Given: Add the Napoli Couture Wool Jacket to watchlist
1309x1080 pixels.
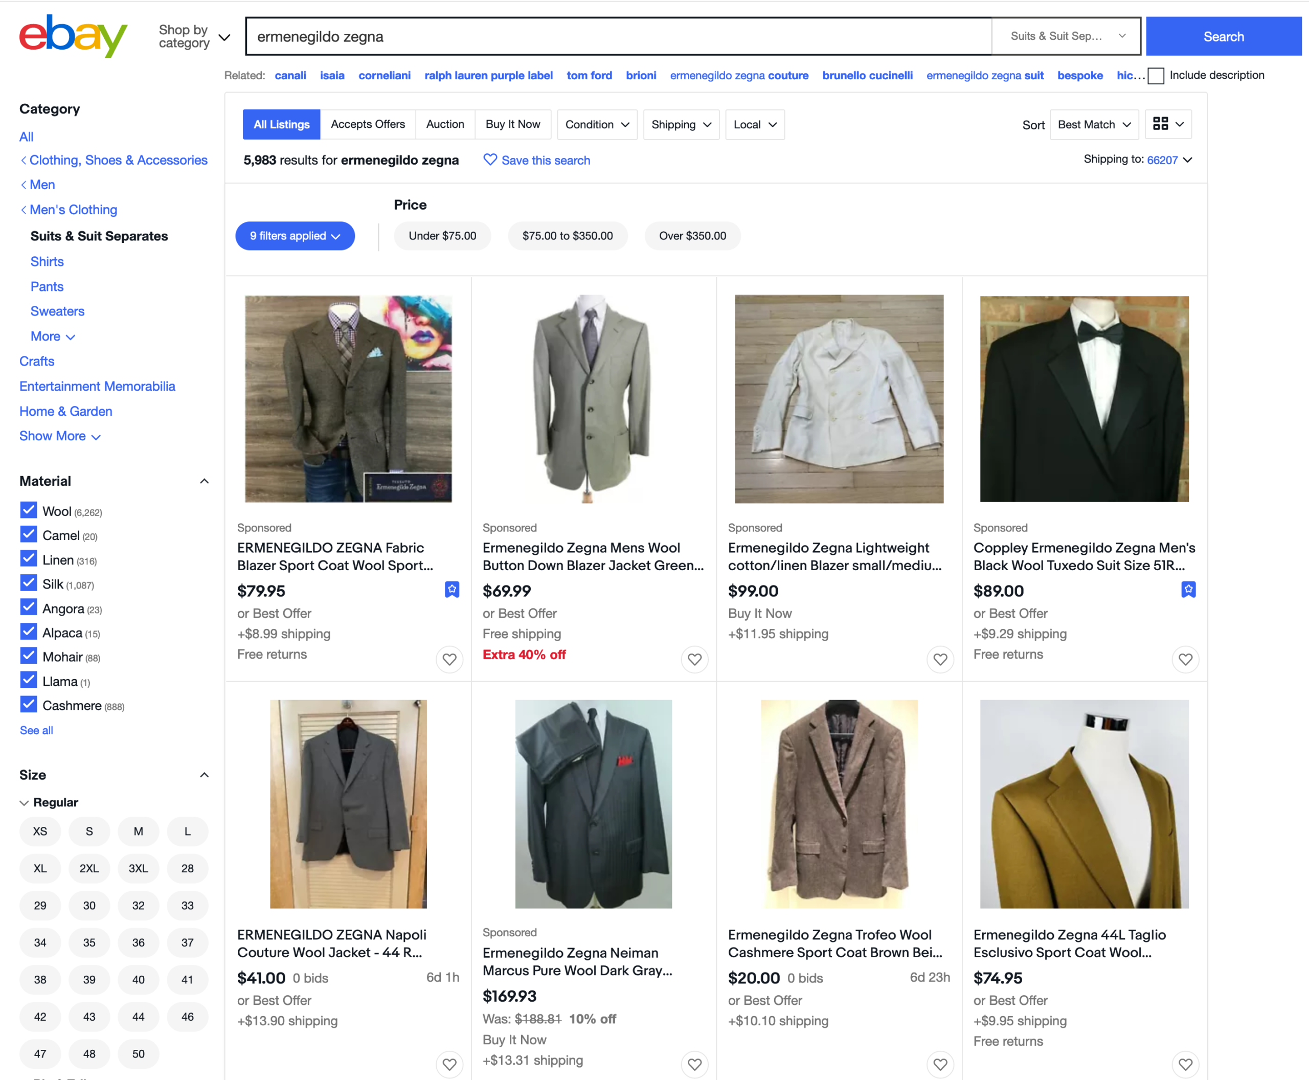Looking at the screenshot, I should click(449, 1064).
